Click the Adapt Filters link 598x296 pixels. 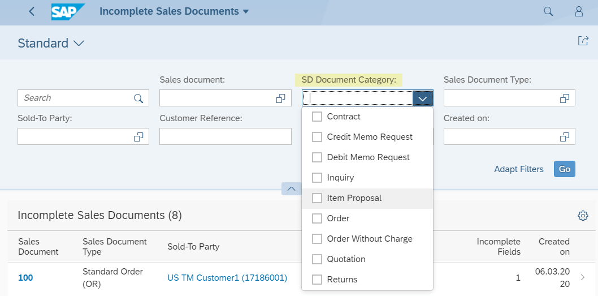(x=518, y=169)
